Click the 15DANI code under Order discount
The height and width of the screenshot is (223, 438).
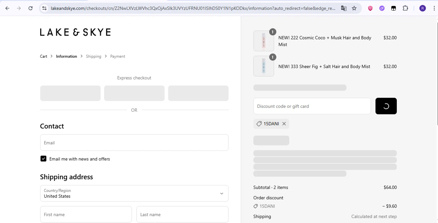267,206
